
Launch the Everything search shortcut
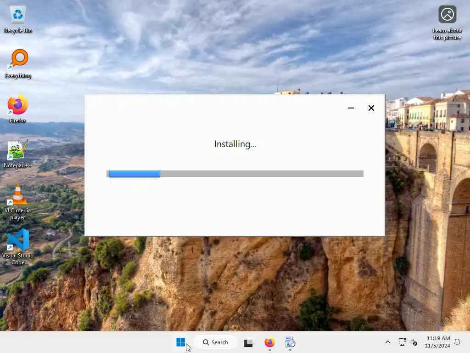coord(18,63)
